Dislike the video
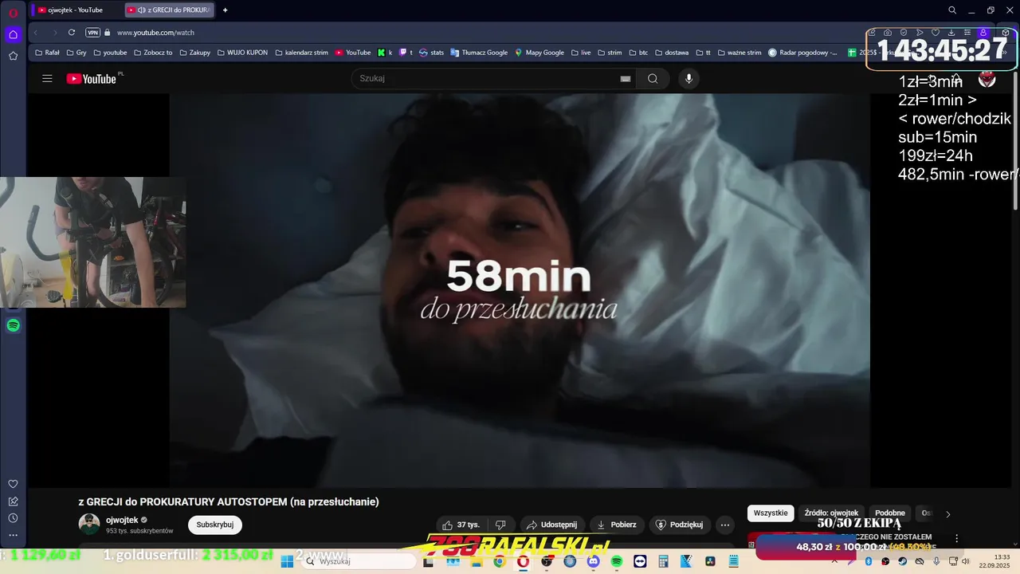This screenshot has height=574, width=1020. pyautogui.click(x=500, y=525)
